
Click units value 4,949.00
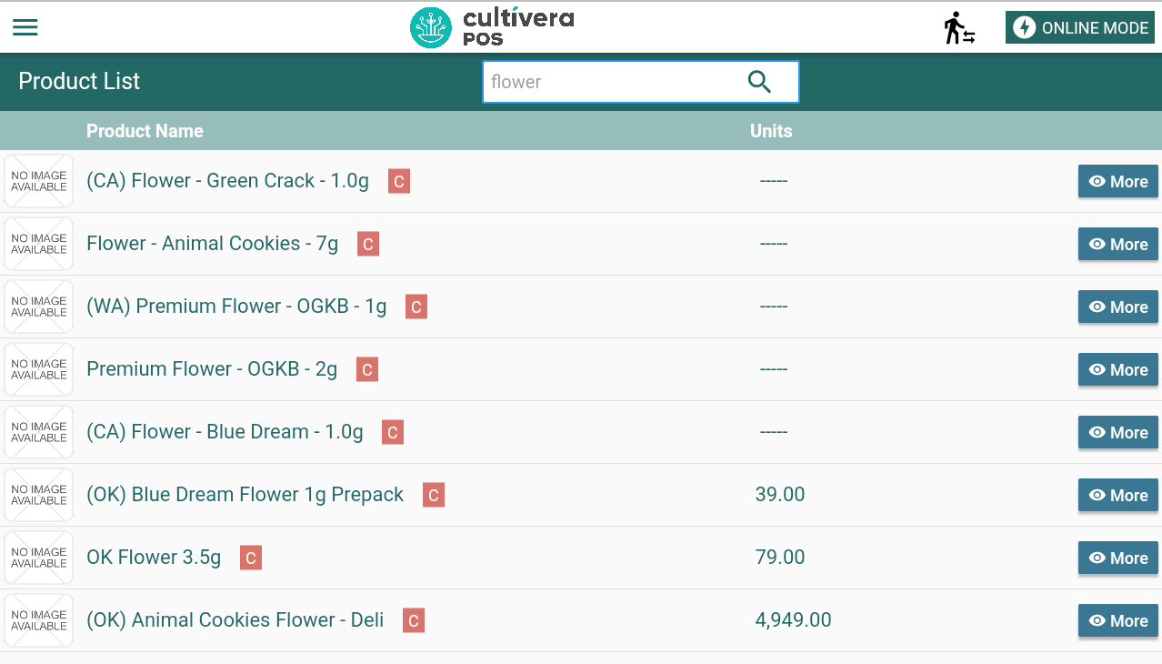coord(793,620)
